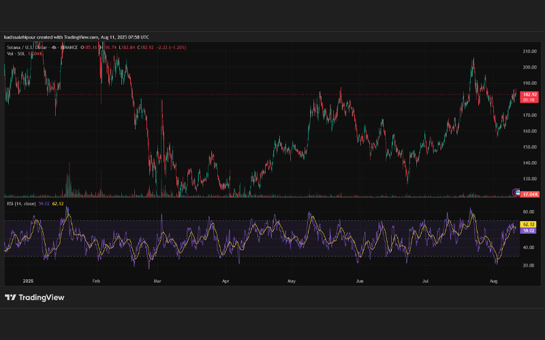Click the 130.00 price axis label
Viewport: 545px width, 340px height.
tap(530, 179)
